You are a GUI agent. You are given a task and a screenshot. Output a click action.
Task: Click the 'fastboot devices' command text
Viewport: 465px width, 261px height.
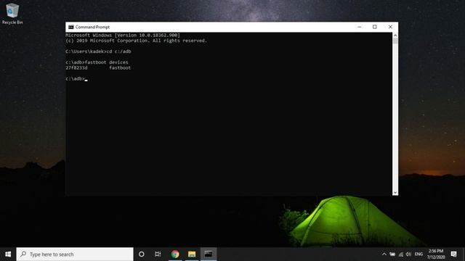point(107,62)
